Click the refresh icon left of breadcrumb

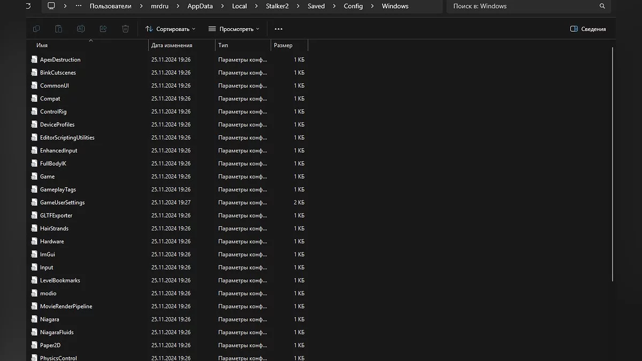tap(28, 6)
